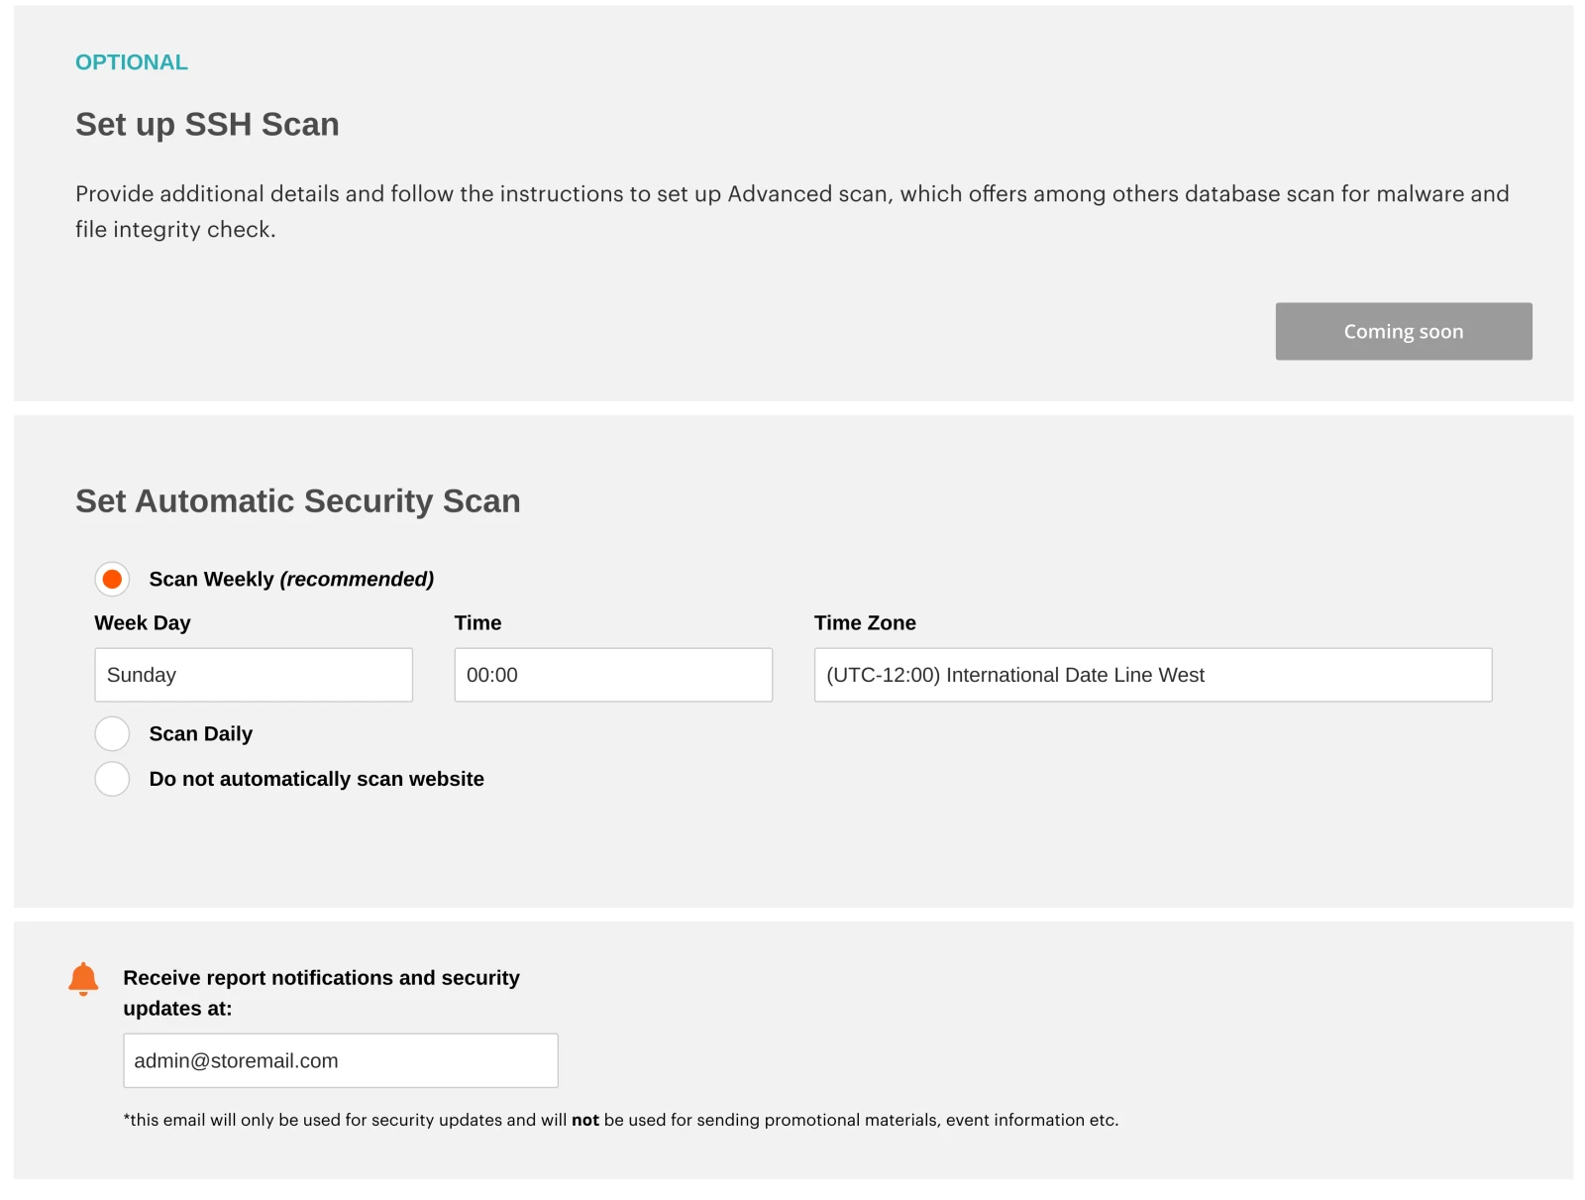1585x1200 pixels.
Task: Click the Week Day field label
Action: point(143,623)
